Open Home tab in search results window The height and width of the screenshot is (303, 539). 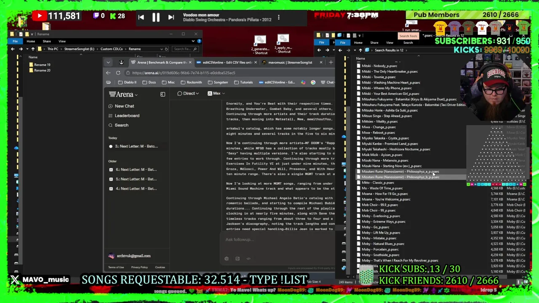click(358, 43)
